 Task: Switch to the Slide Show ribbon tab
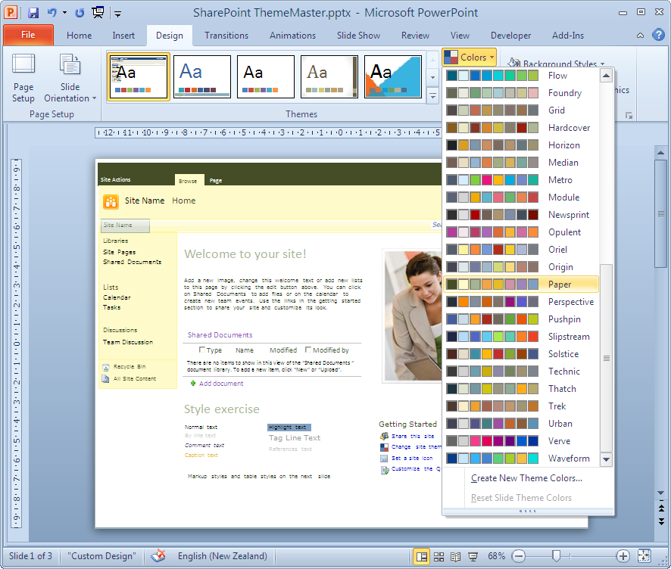(358, 36)
